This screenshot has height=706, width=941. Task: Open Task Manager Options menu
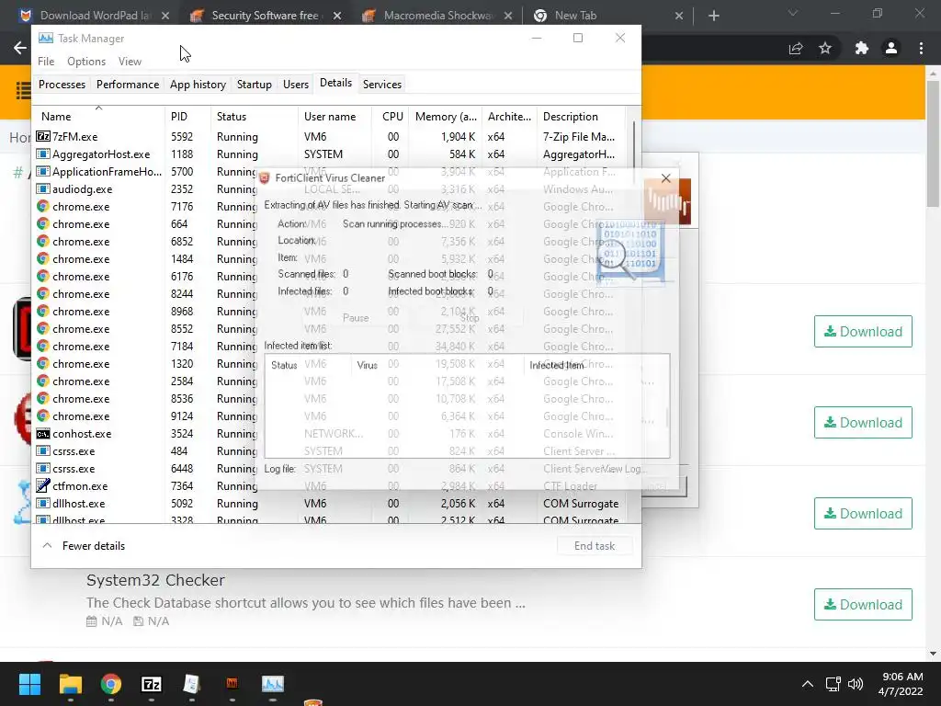click(86, 62)
